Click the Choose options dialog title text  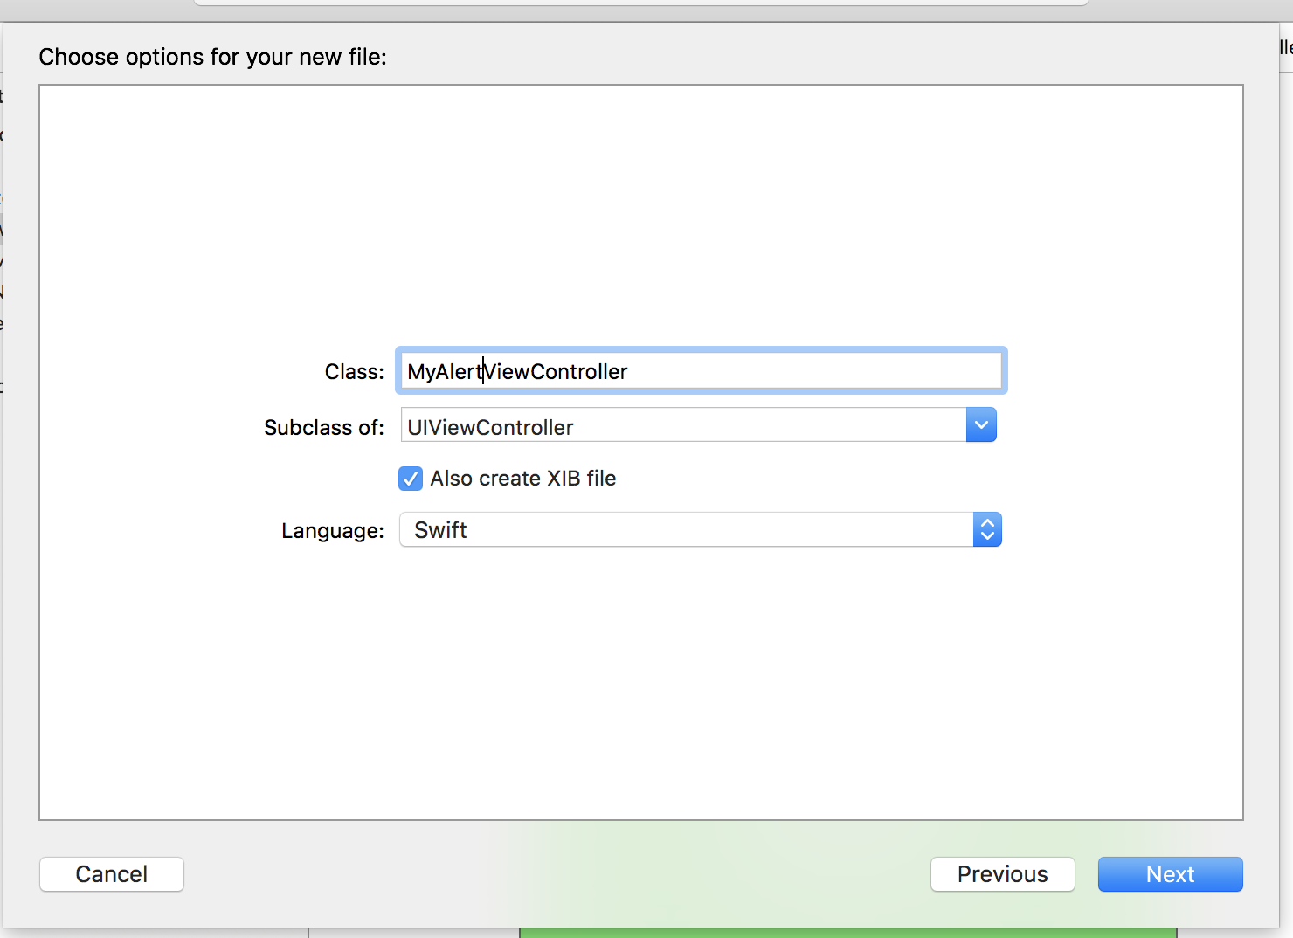click(212, 56)
